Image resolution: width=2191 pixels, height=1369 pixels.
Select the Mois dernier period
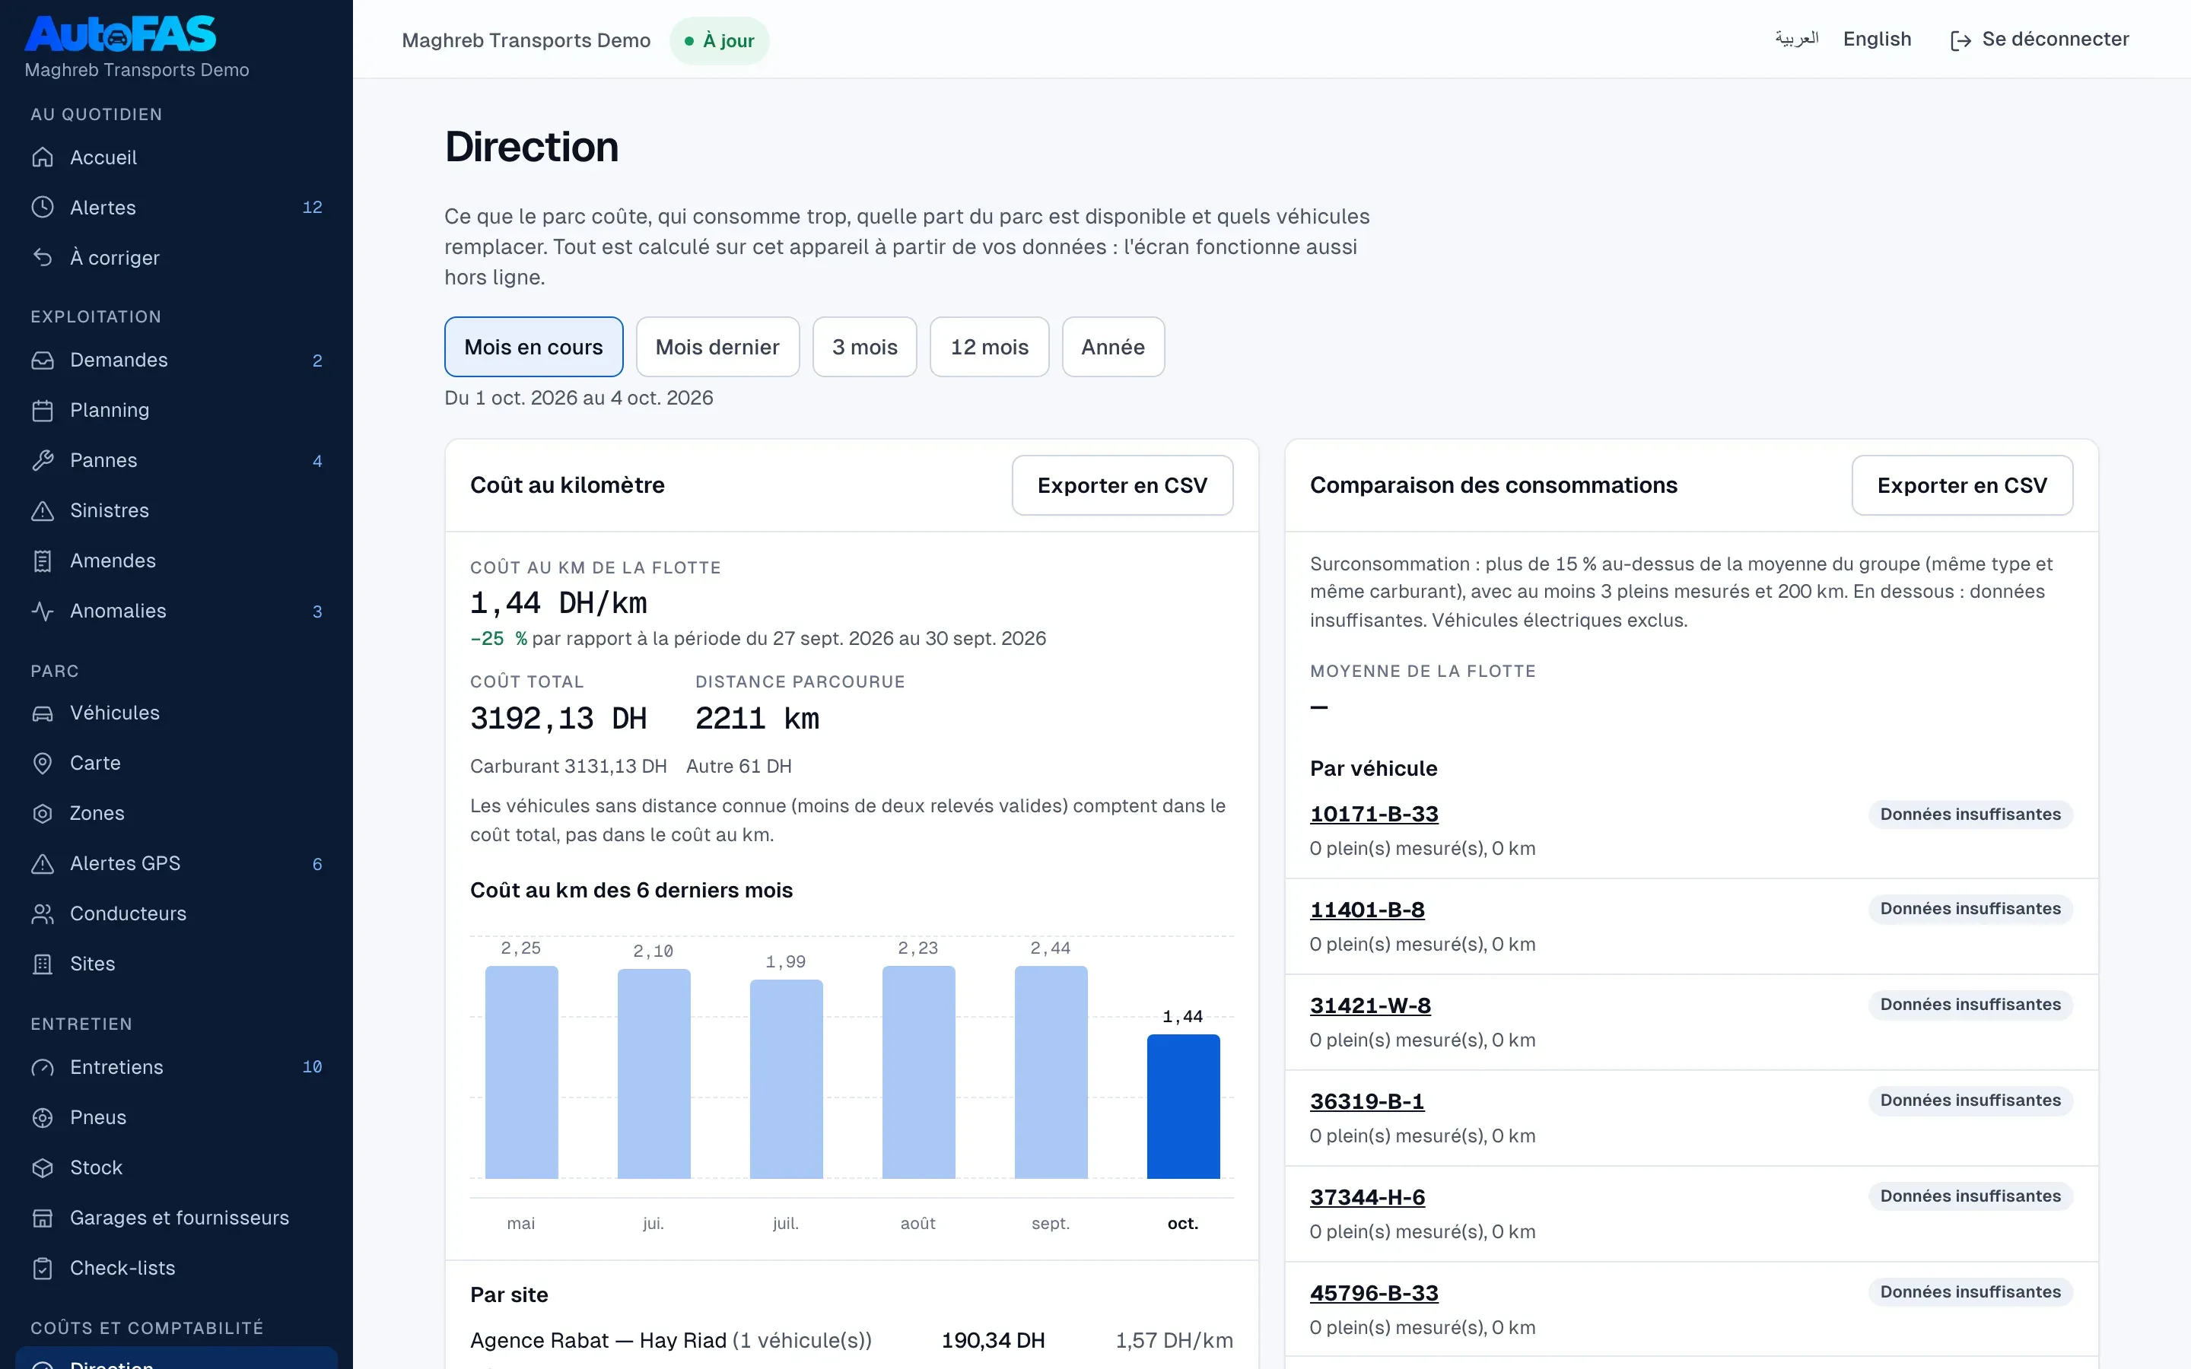(717, 347)
